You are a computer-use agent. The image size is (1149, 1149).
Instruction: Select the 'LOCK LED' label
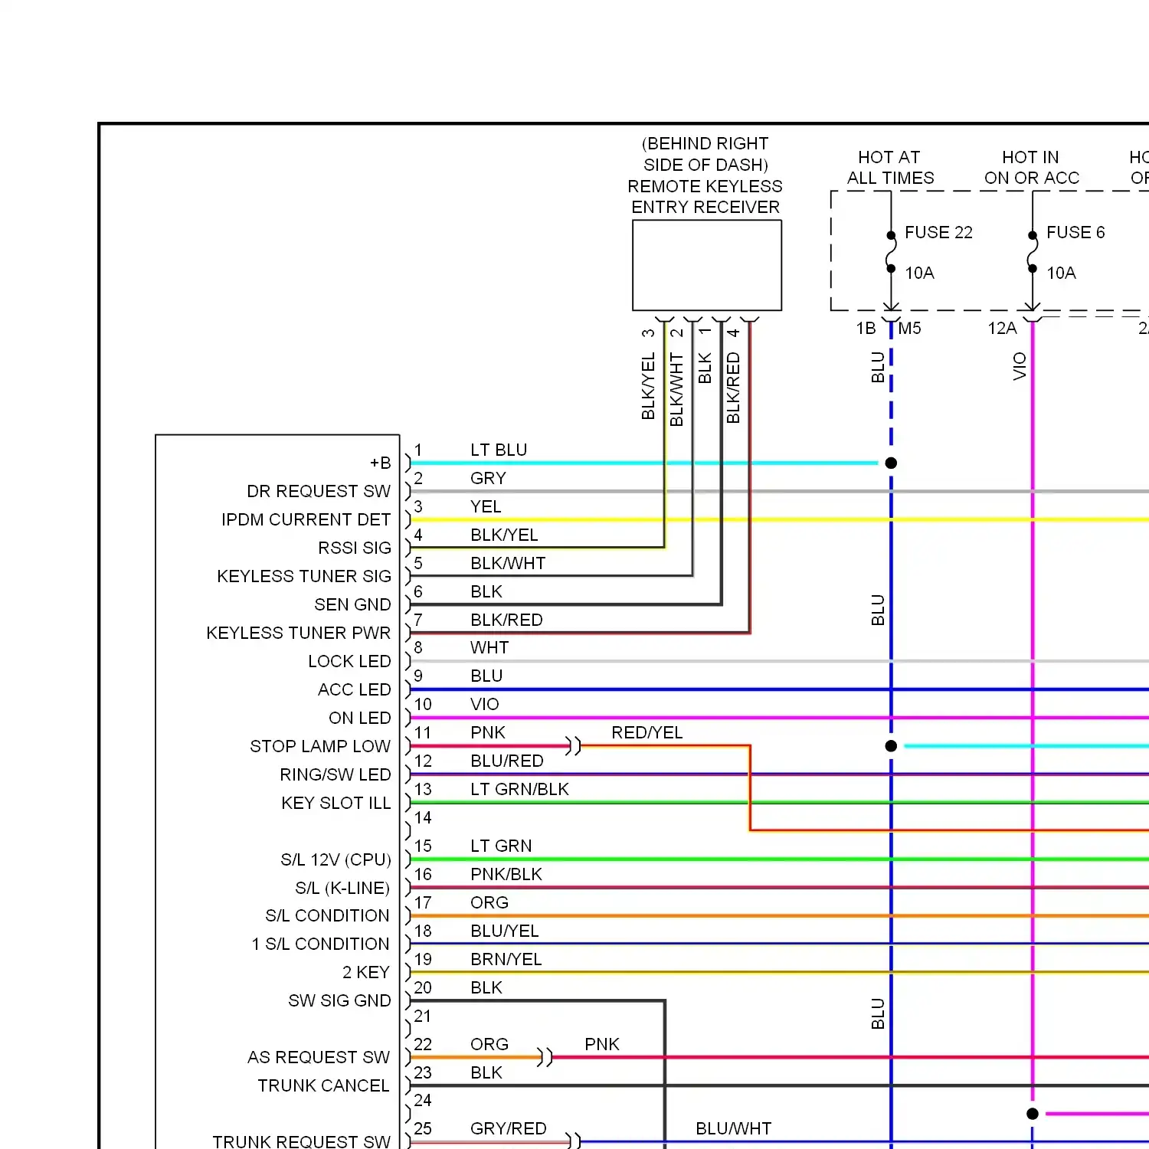[349, 661]
